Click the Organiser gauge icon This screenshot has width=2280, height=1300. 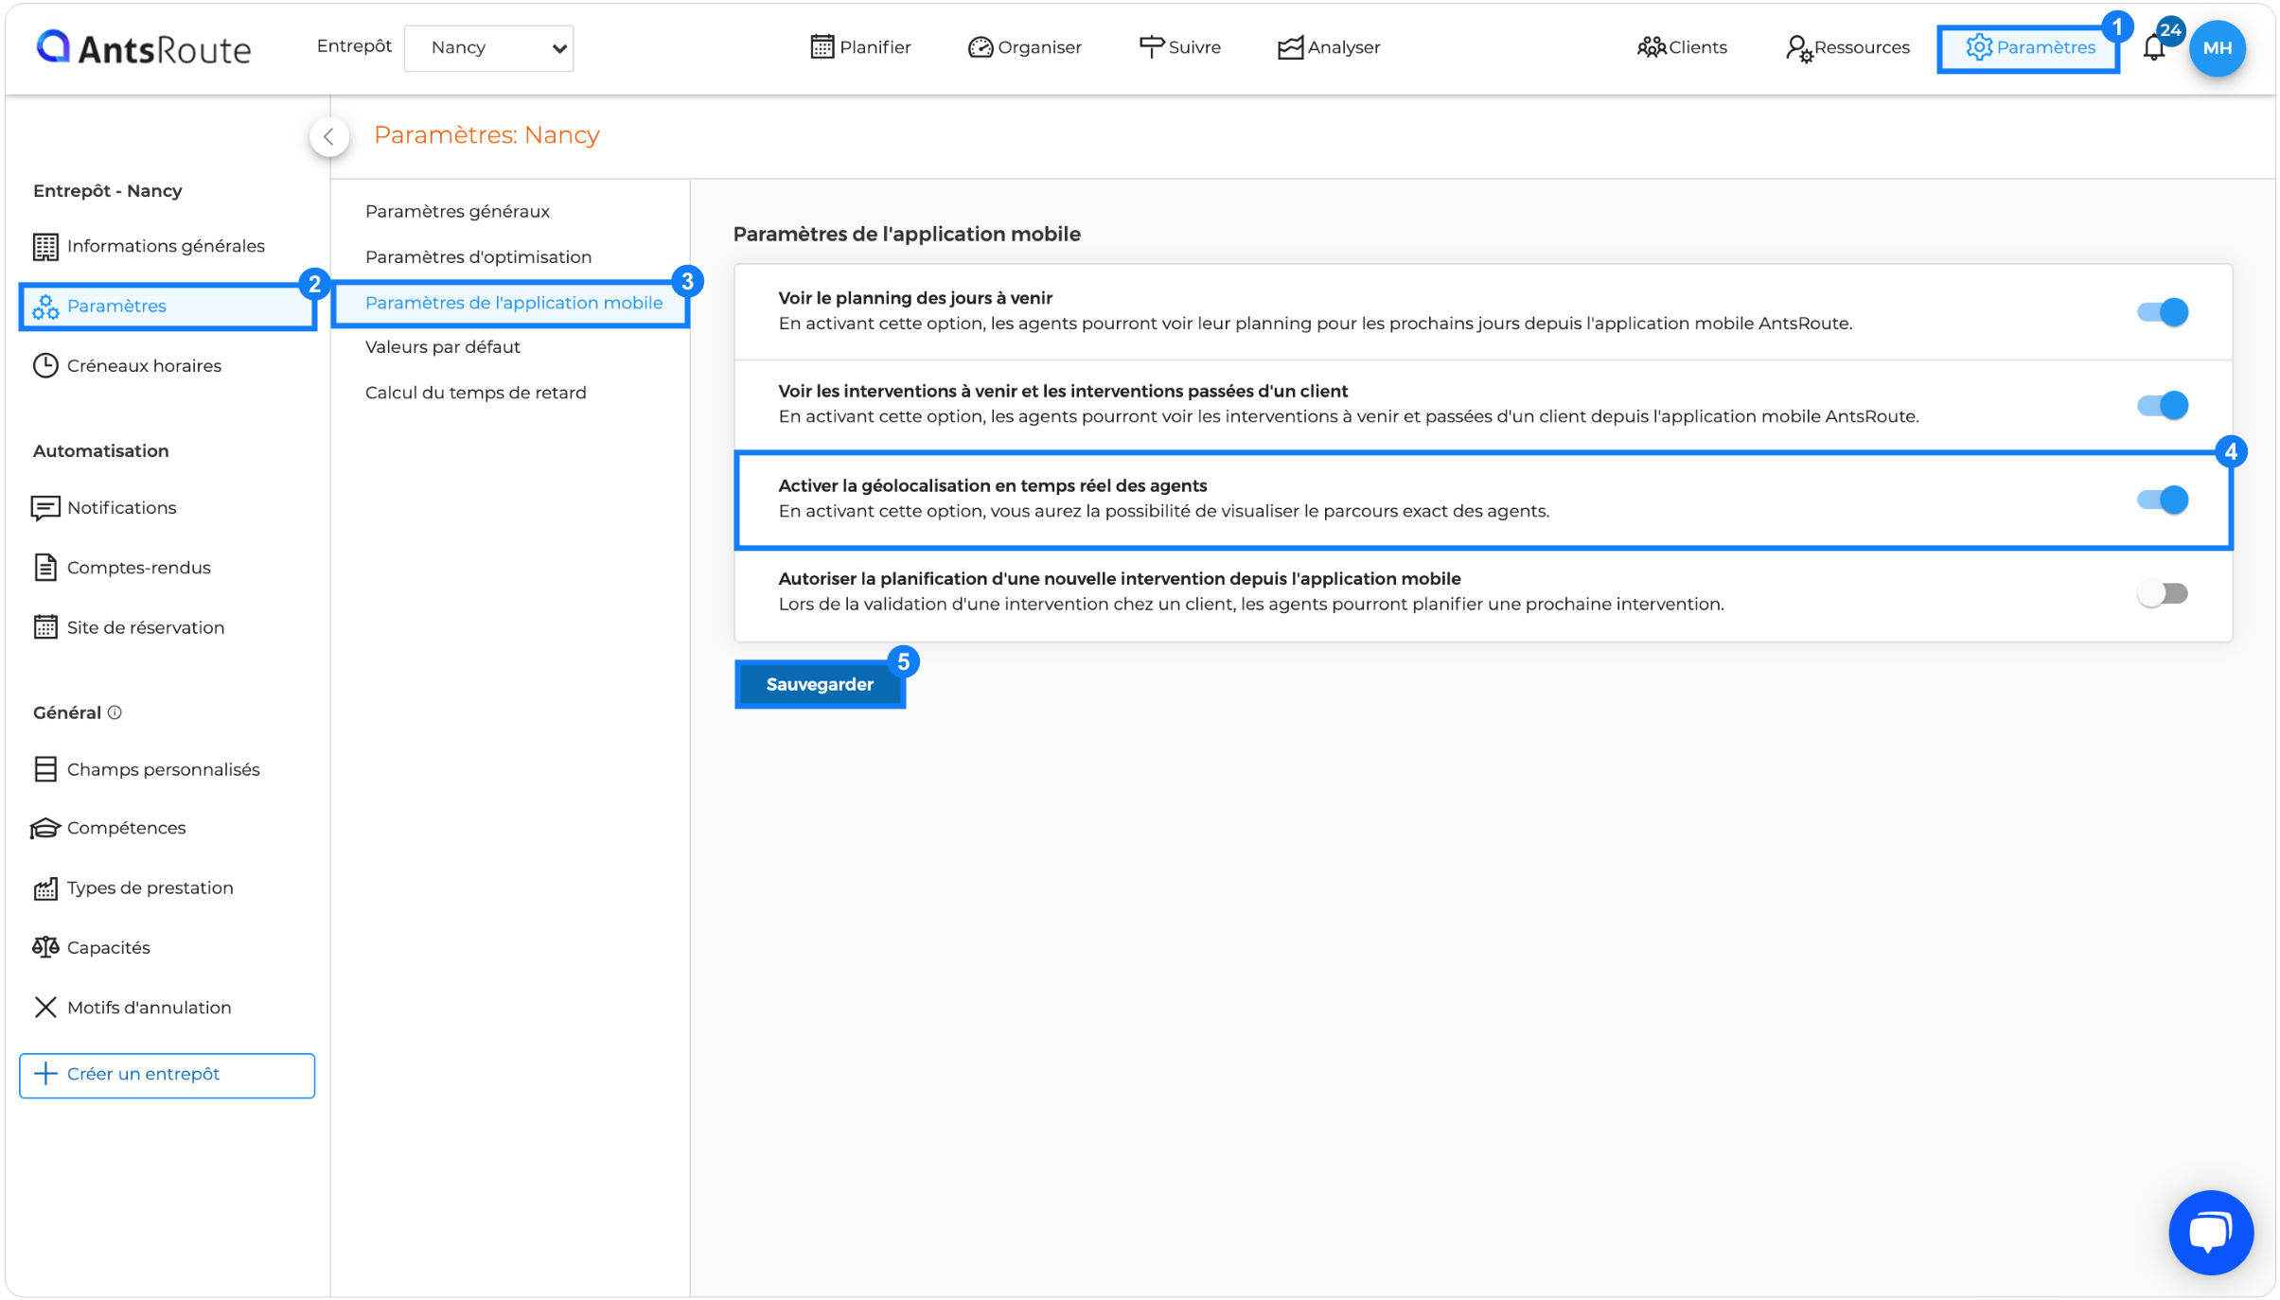[980, 47]
